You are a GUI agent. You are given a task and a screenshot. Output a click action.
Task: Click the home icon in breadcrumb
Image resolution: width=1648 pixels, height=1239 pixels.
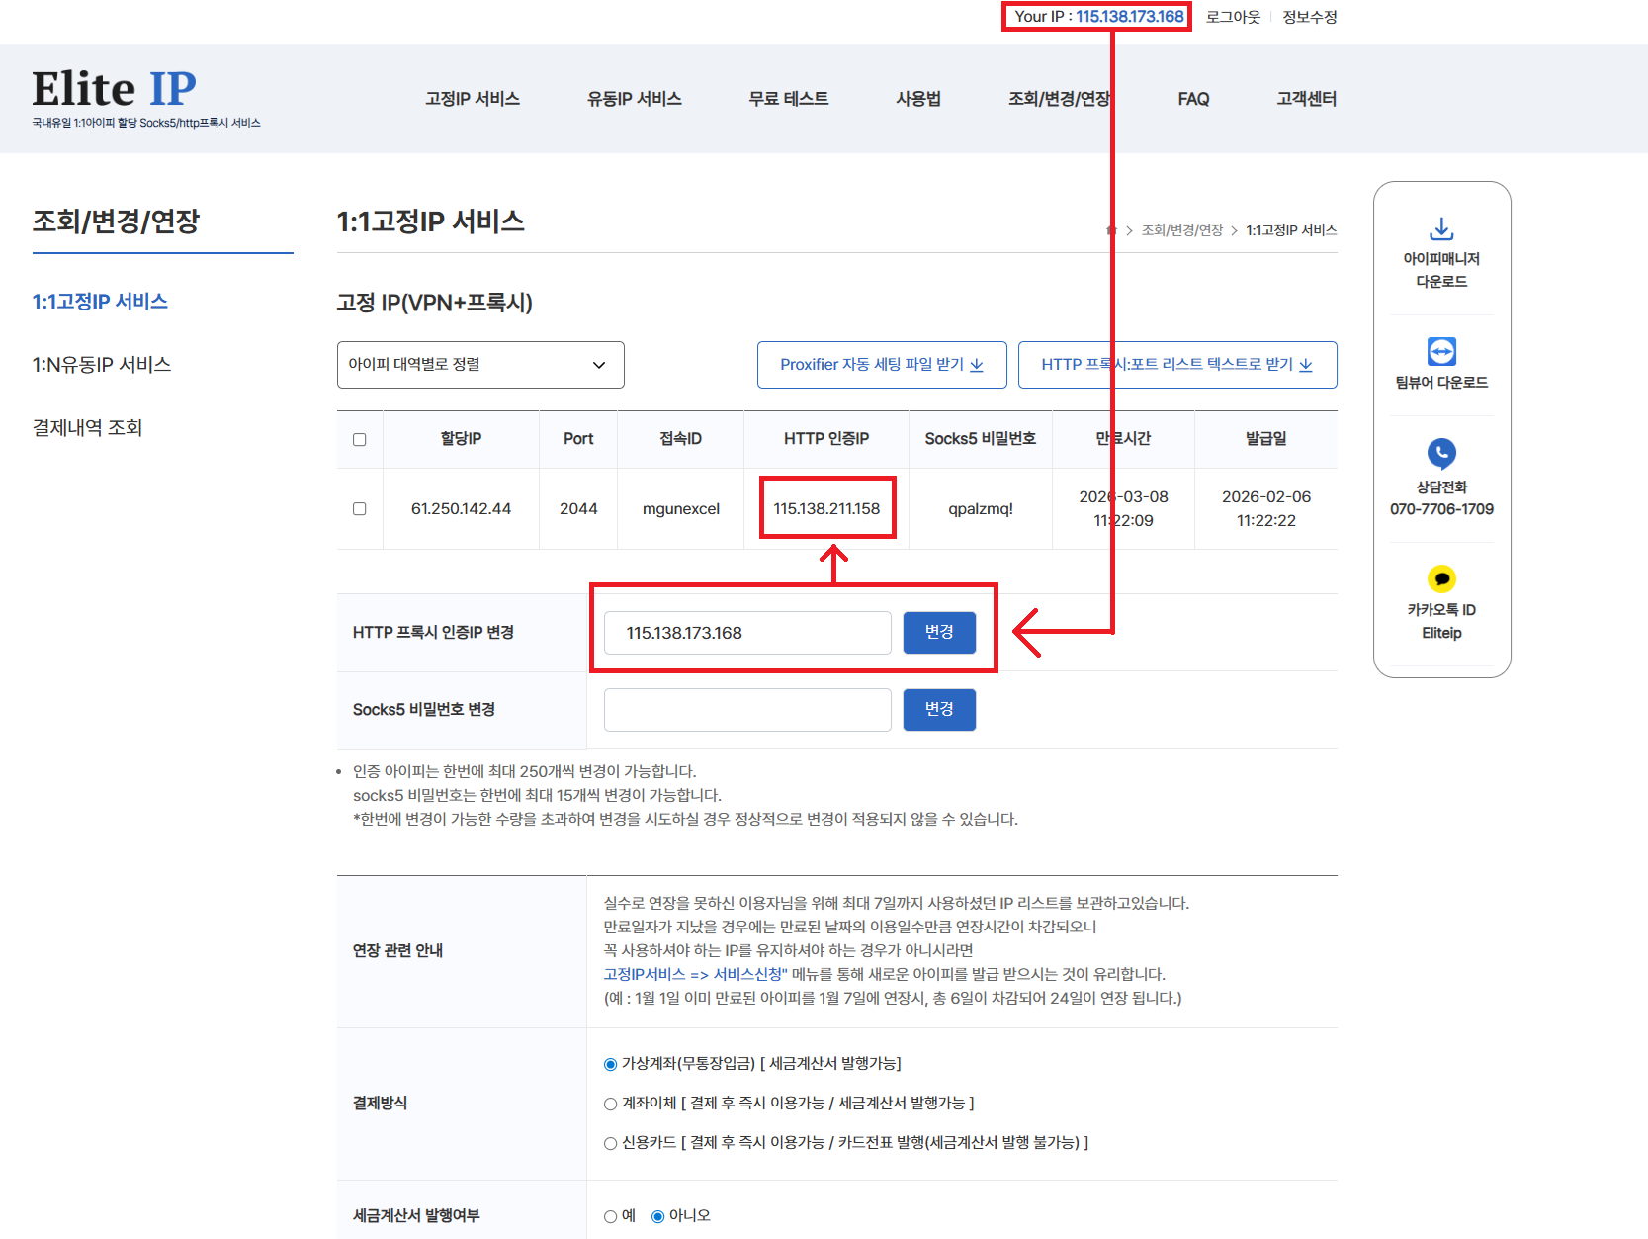[1111, 230]
